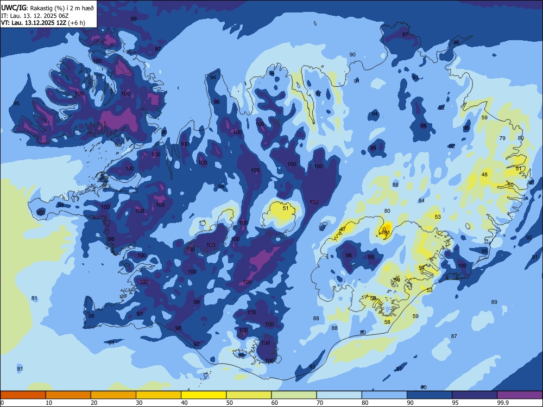Viewport: 543px width, 407px height.
Task: Click the initial time line 'IT: Lau. 13. 12. 2025 06Z'
Action: (35, 16)
